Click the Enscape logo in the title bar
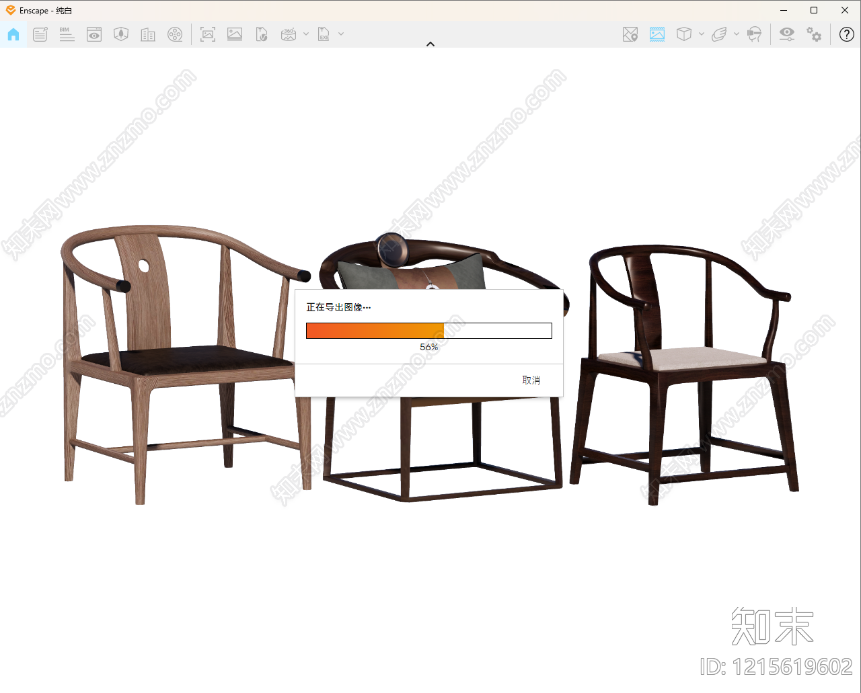Screen dimensions: 861x693 pos(11,10)
